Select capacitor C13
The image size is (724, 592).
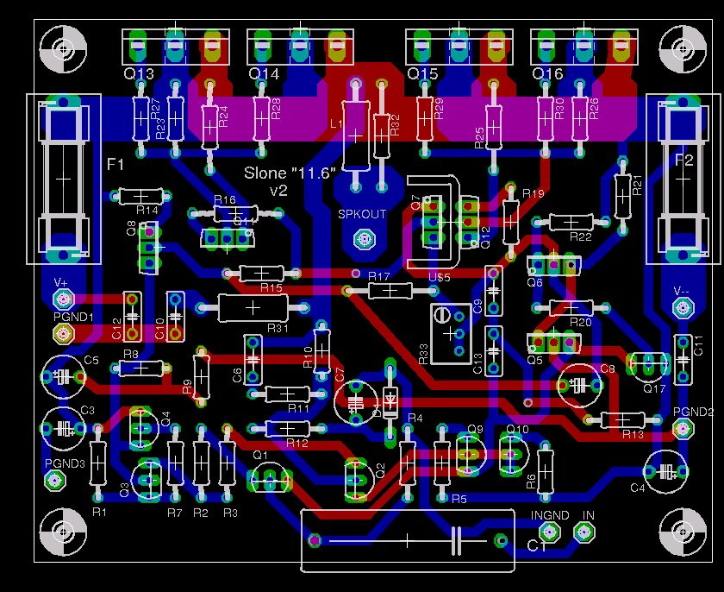tap(494, 350)
